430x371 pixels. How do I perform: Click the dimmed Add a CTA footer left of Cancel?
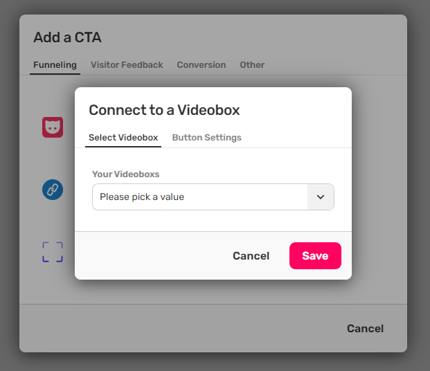point(173,329)
